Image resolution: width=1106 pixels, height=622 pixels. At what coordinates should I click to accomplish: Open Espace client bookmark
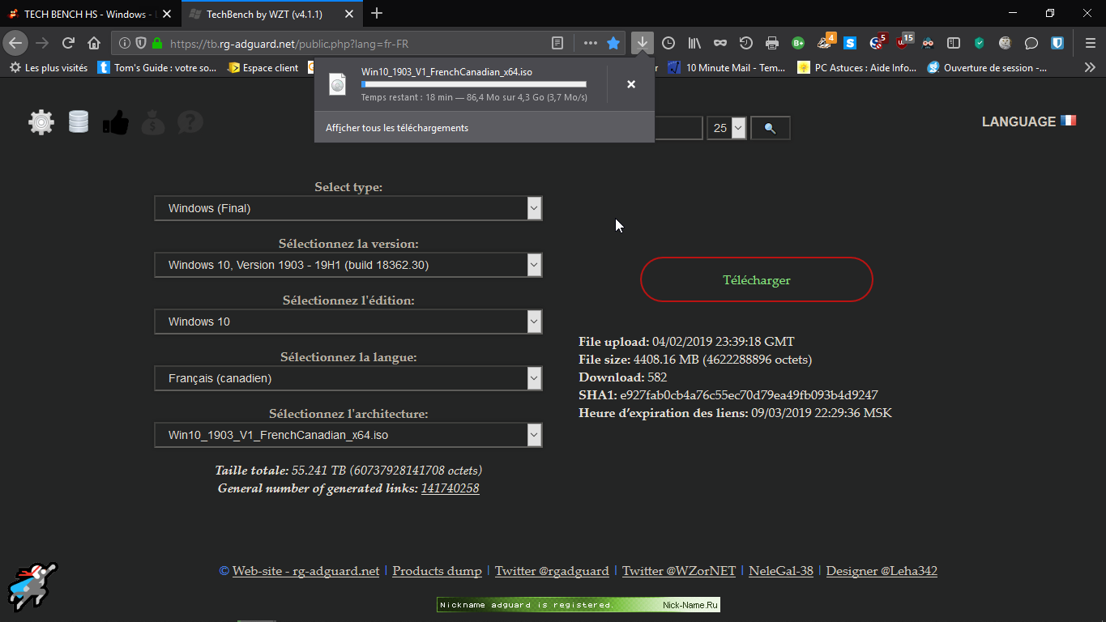click(263, 68)
